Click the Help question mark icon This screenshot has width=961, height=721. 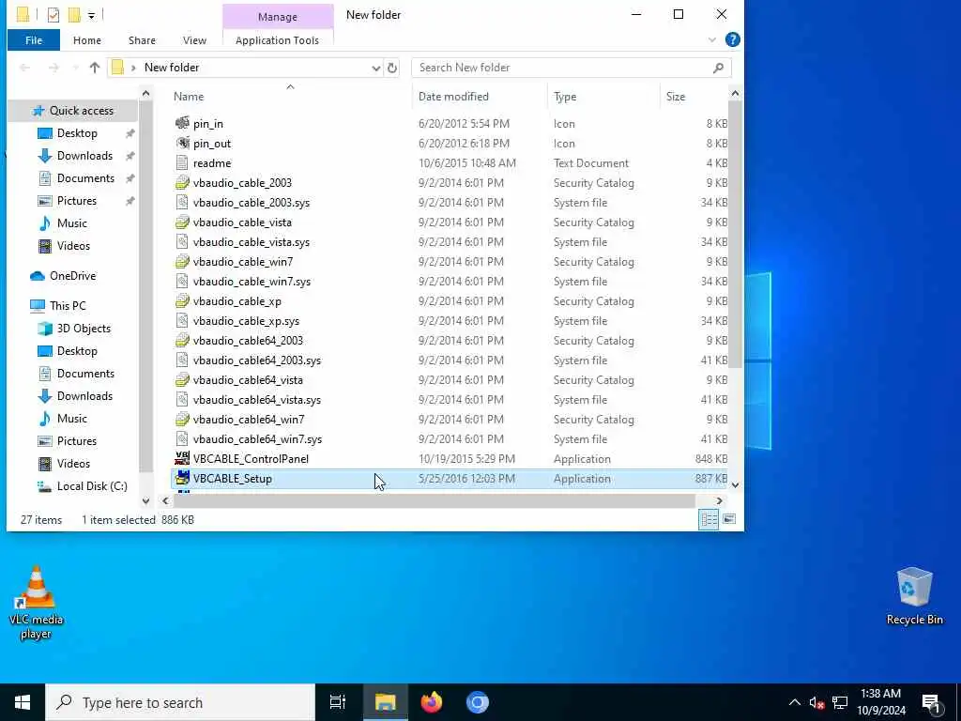pyautogui.click(x=732, y=39)
